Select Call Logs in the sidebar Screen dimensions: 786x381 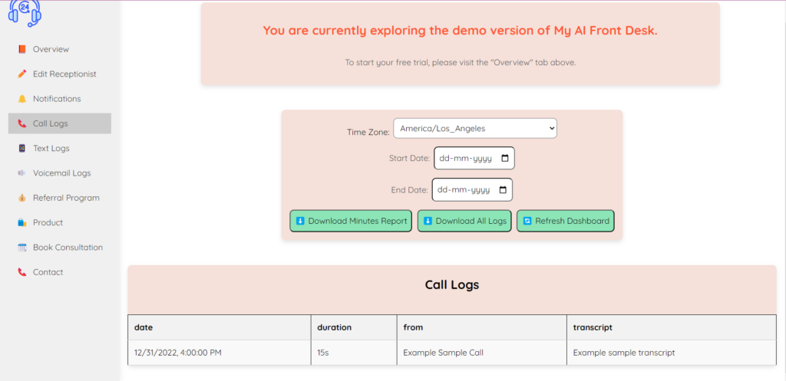coord(60,123)
